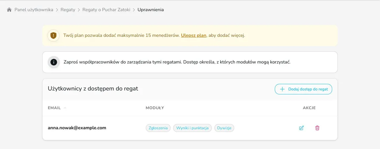Screen dimensions: 380x149
Task: Go to Regaty breadcrumb link
Action: point(68,10)
